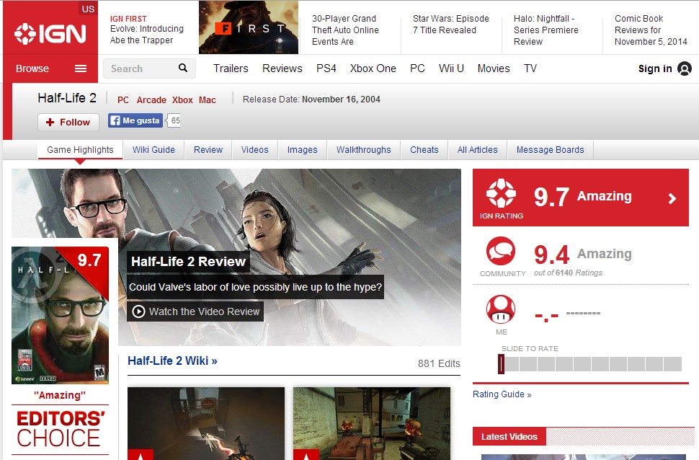Switch to the All Articles tab
This screenshot has height=460, width=699.
[478, 150]
